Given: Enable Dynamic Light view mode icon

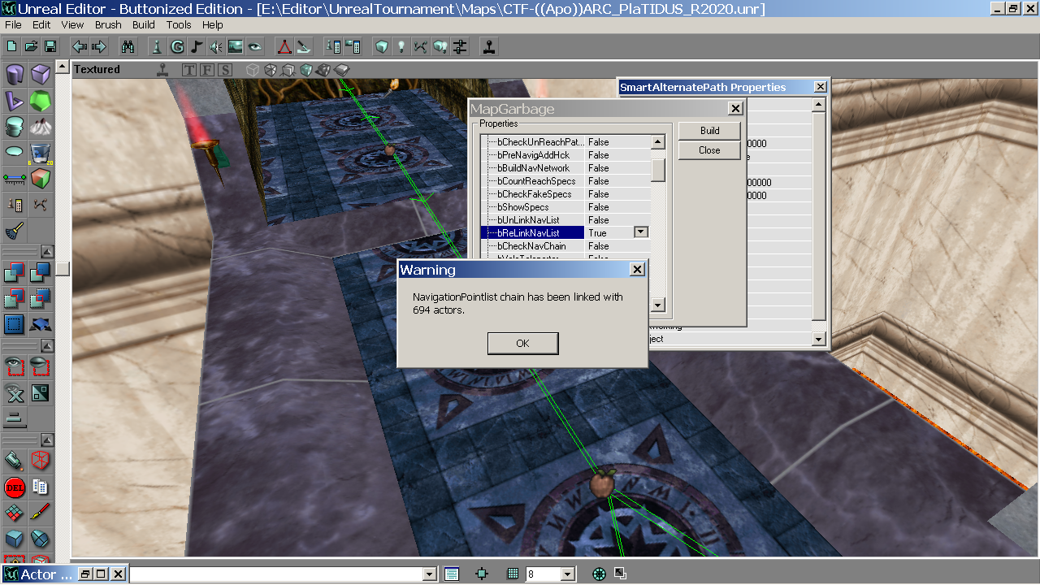Looking at the screenshot, I should pyautogui.click(x=323, y=70).
